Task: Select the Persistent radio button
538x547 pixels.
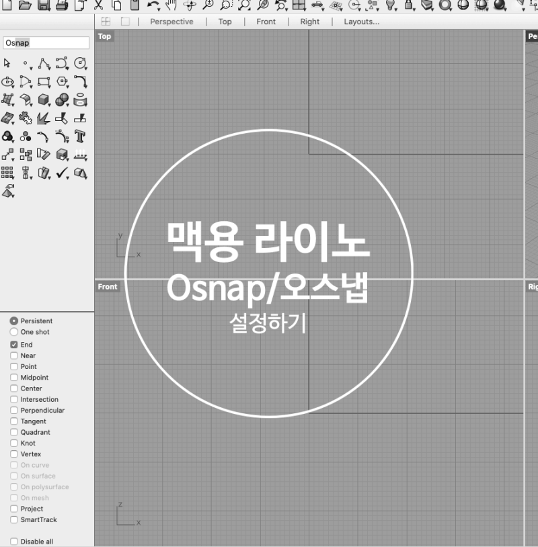Action: click(x=14, y=321)
